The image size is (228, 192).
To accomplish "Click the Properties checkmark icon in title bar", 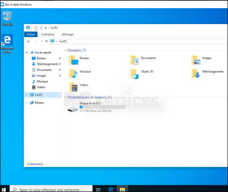I will [36, 28].
